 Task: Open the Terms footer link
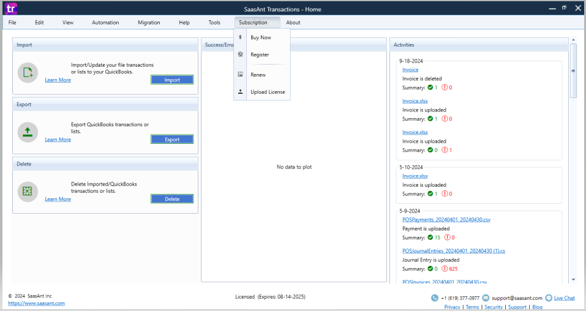[472, 307]
